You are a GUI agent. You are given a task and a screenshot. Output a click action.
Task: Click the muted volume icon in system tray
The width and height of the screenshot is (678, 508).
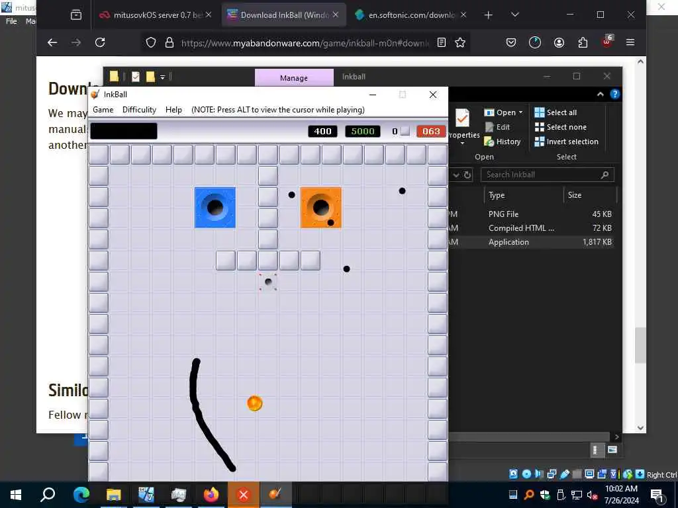592,495
